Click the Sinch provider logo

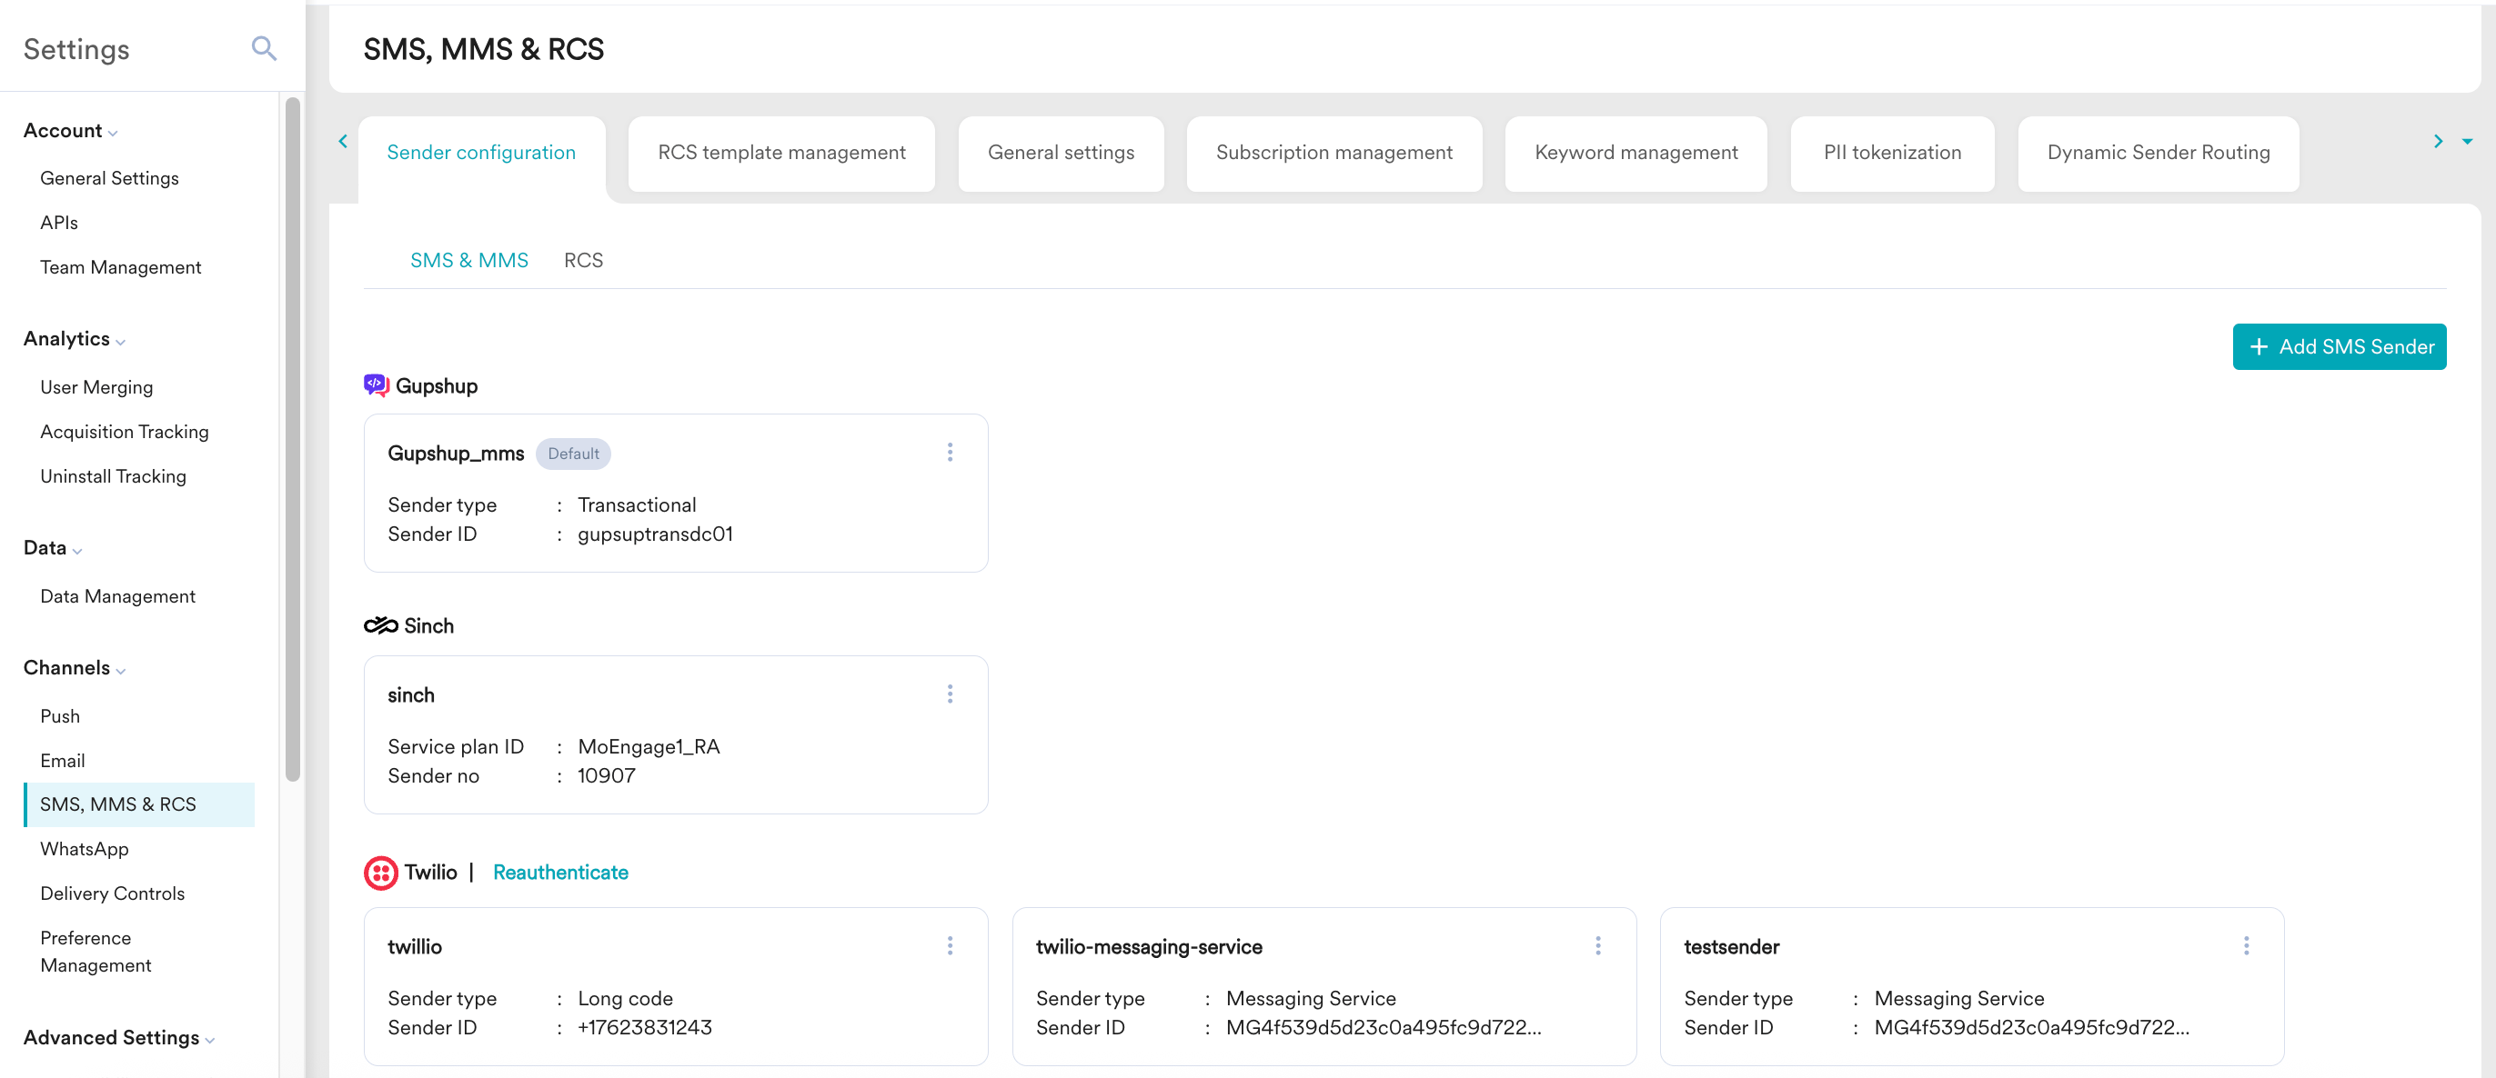coord(381,625)
